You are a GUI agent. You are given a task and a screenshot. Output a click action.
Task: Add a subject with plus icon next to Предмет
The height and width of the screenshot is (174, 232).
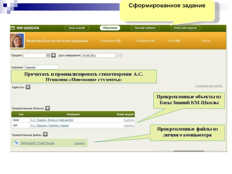point(53,55)
